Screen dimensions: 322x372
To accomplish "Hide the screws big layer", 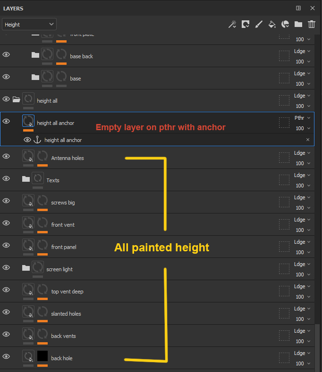I will coord(6,201).
